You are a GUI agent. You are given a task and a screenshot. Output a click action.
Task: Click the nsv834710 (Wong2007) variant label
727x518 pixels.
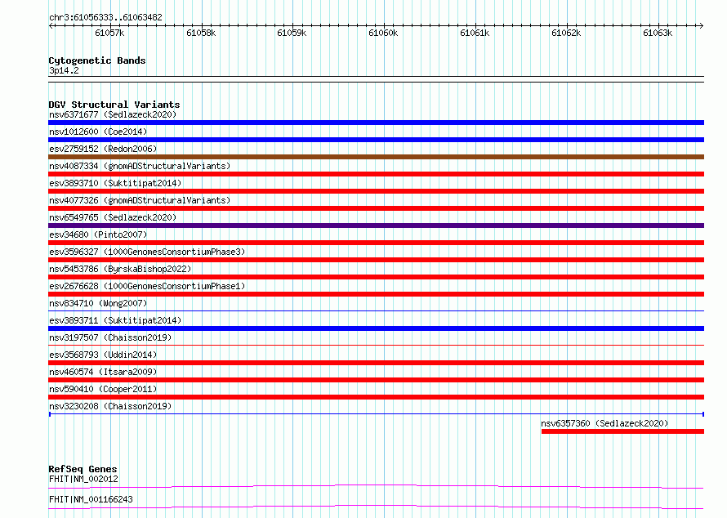98,303
